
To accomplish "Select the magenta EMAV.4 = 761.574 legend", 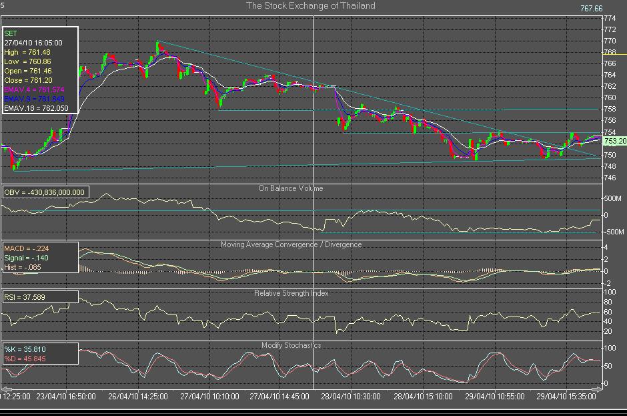I will (34, 89).
